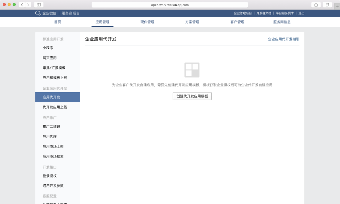
Task: Toggle the Safari sidebar icon
Action: tap(39, 5)
